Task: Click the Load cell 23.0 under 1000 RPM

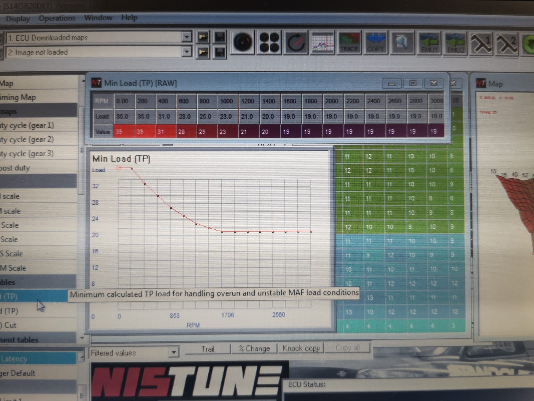Action: pyautogui.click(x=228, y=116)
